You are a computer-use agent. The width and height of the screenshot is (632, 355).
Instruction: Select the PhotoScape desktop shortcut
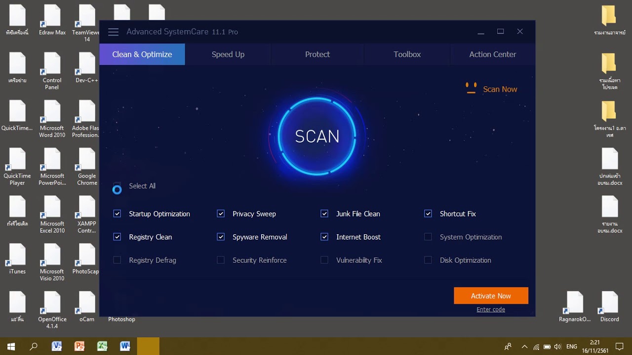pyautogui.click(x=86, y=259)
